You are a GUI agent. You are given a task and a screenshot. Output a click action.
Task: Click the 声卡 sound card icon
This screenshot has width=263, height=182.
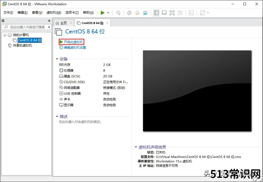tap(61, 99)
